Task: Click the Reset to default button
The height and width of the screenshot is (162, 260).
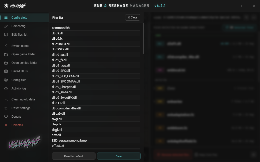Action: (x=74, y=156)
